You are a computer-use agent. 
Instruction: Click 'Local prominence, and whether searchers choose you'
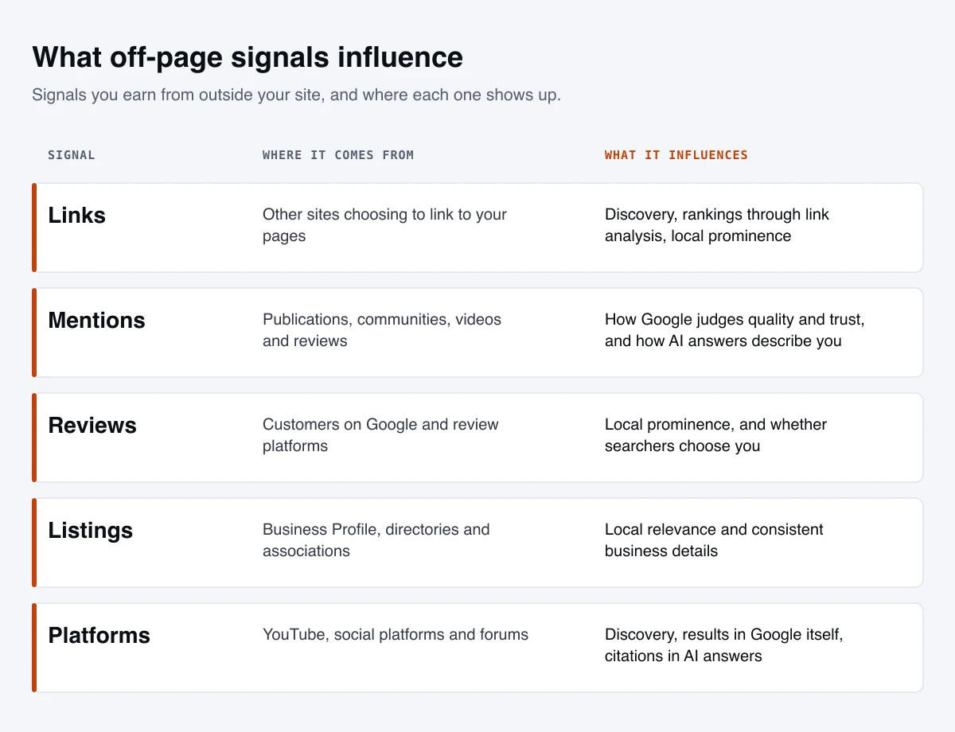[715, 435]
